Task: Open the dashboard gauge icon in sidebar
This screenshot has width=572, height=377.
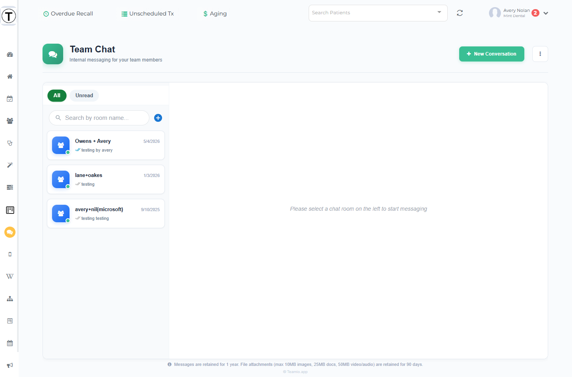Action: (x=10, y=54)
